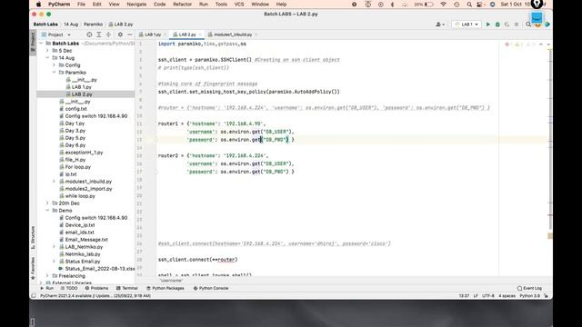The height and width of the screenshot is (327, 582).
Task: Open the Python Console tool window
Action: click(211, 288)
